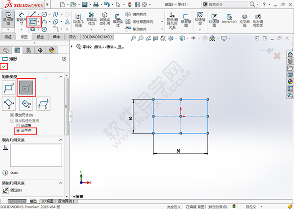
Task: Open the rectangle tool dropdown arrow
Action: point(39,22)
